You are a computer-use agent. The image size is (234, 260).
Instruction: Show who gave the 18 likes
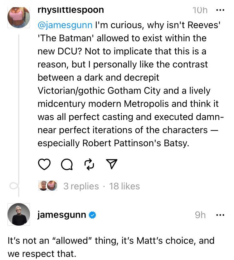pos(124,186)
